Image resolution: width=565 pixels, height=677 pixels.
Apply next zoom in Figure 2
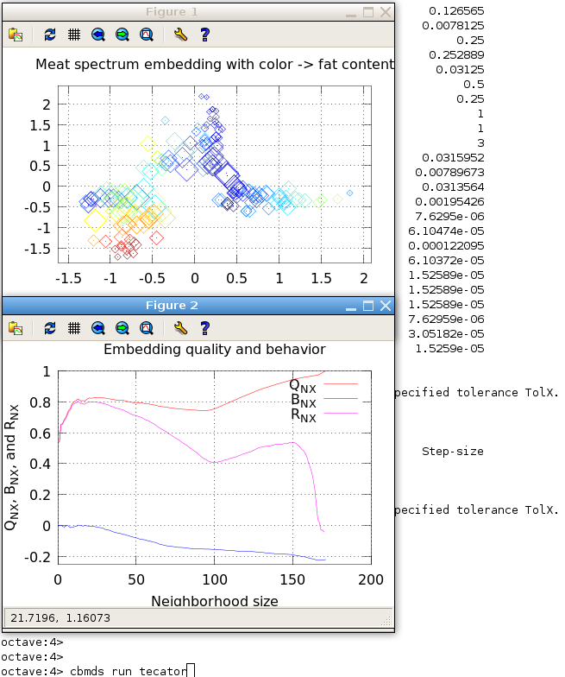pos(122,327)
